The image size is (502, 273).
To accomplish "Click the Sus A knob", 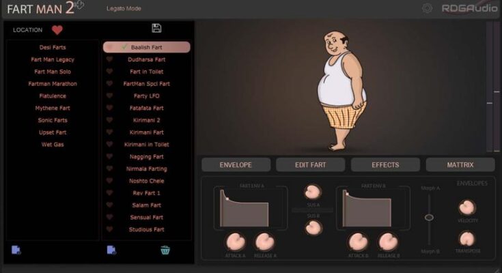I will click(x=313, y=192).
